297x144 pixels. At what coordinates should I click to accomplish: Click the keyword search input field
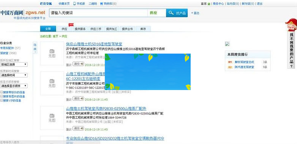[98, 13]
